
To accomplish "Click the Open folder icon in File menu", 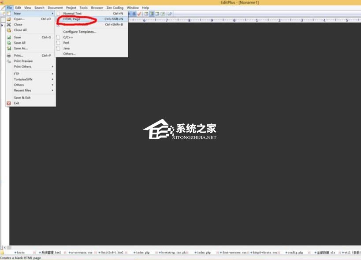I will coord(8,19).
